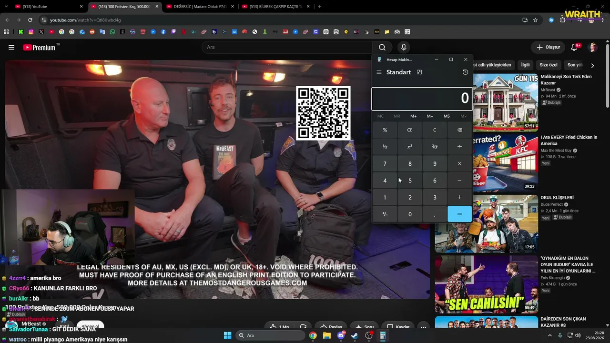Delete last digit with calculator backspace

coord(459,130)
